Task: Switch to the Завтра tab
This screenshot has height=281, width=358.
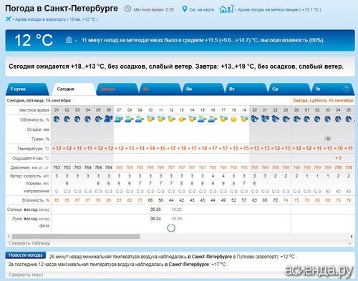Action: 117,89
